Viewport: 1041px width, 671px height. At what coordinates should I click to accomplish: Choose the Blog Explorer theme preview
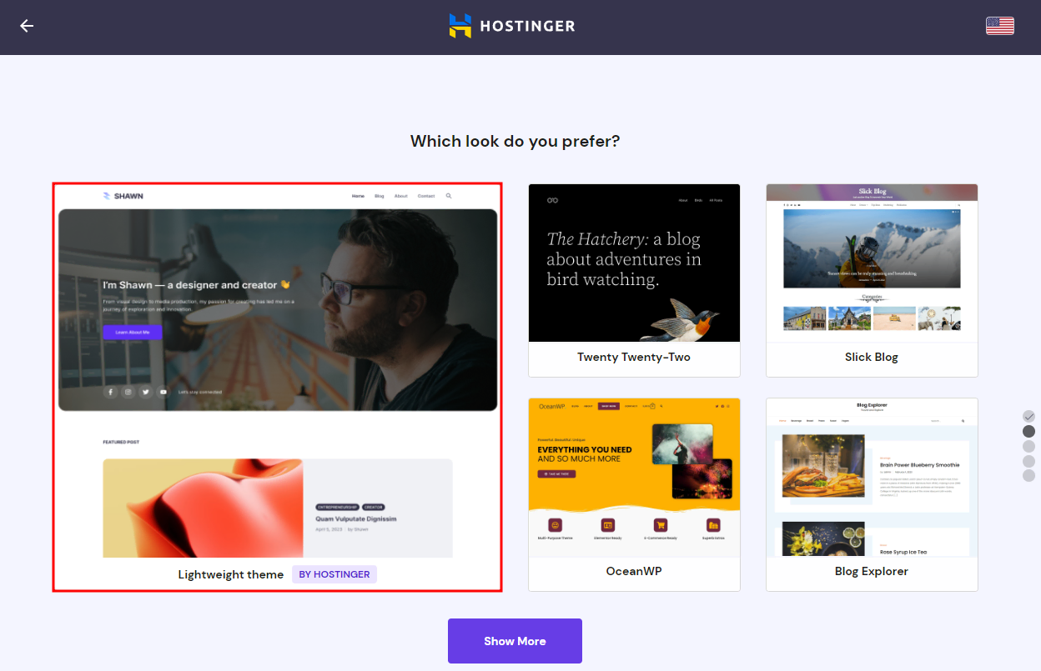(872, 477)
